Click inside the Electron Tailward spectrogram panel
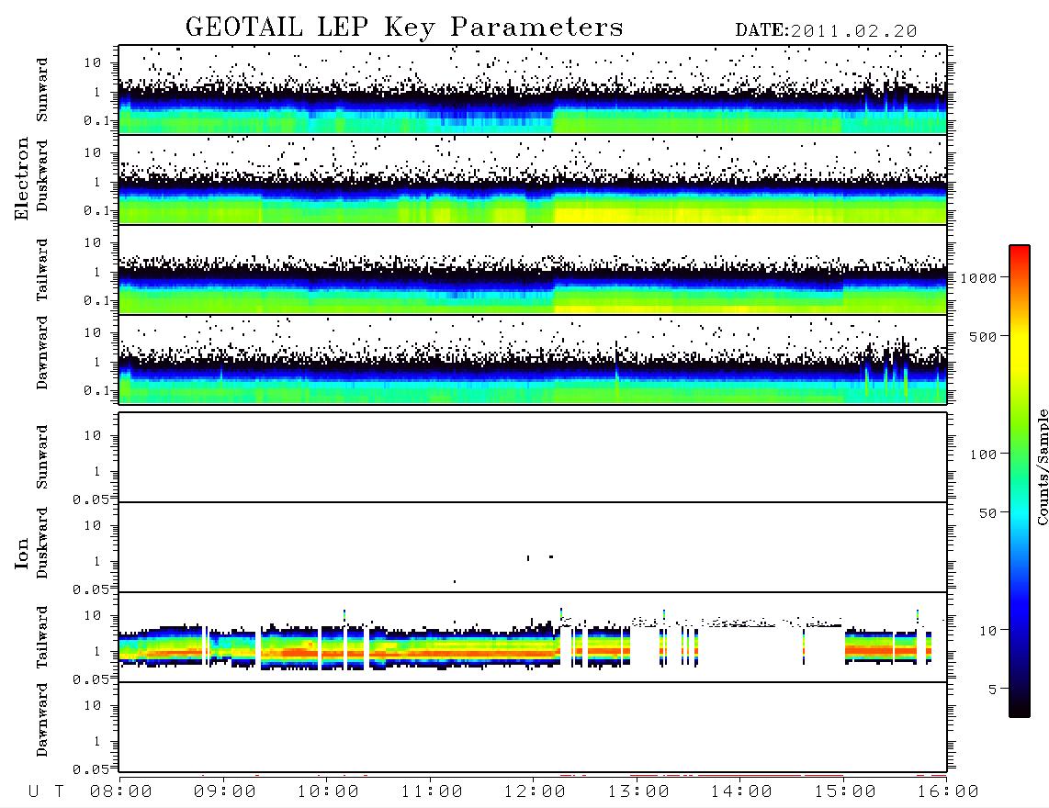The height and width of the screenshot is (808, 1049). 533,270
